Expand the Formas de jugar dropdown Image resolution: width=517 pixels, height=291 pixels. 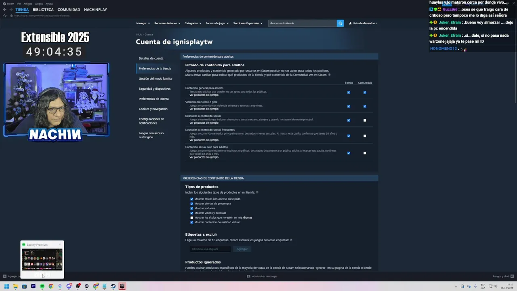click(217, 23)
